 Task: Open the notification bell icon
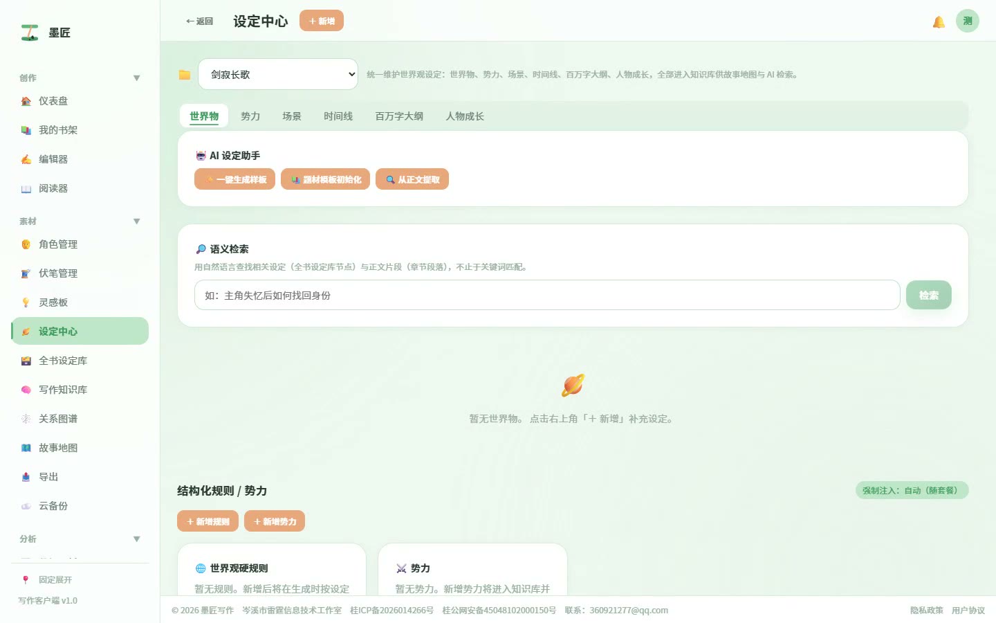[x=939, y=22]
